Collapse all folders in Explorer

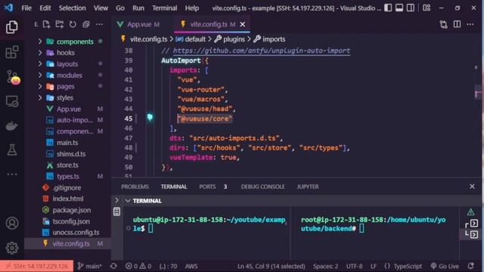(x=85, y=24)
